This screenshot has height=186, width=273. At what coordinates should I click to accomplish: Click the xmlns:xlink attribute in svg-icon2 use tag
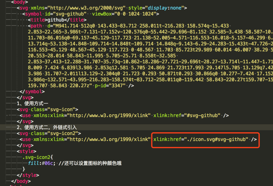92,139
